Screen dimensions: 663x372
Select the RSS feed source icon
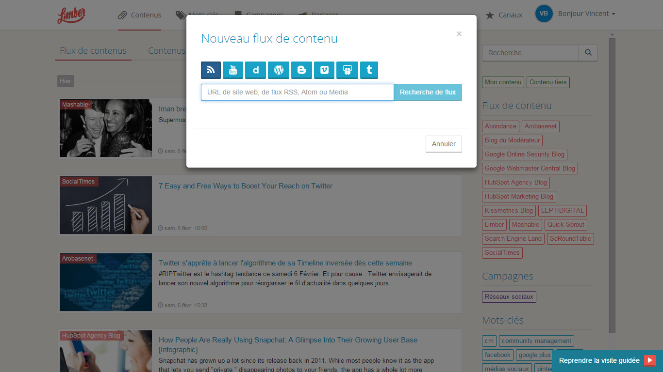point(211,70)
